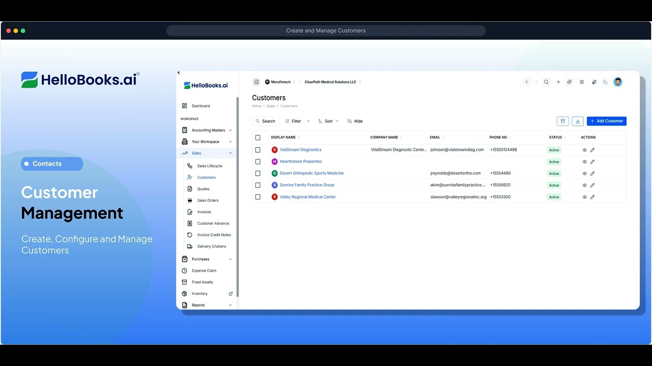This screenshot has width=652, height=366.
Task: View Valley Regional Medical Center eye icon
Action: pos(585,197)
